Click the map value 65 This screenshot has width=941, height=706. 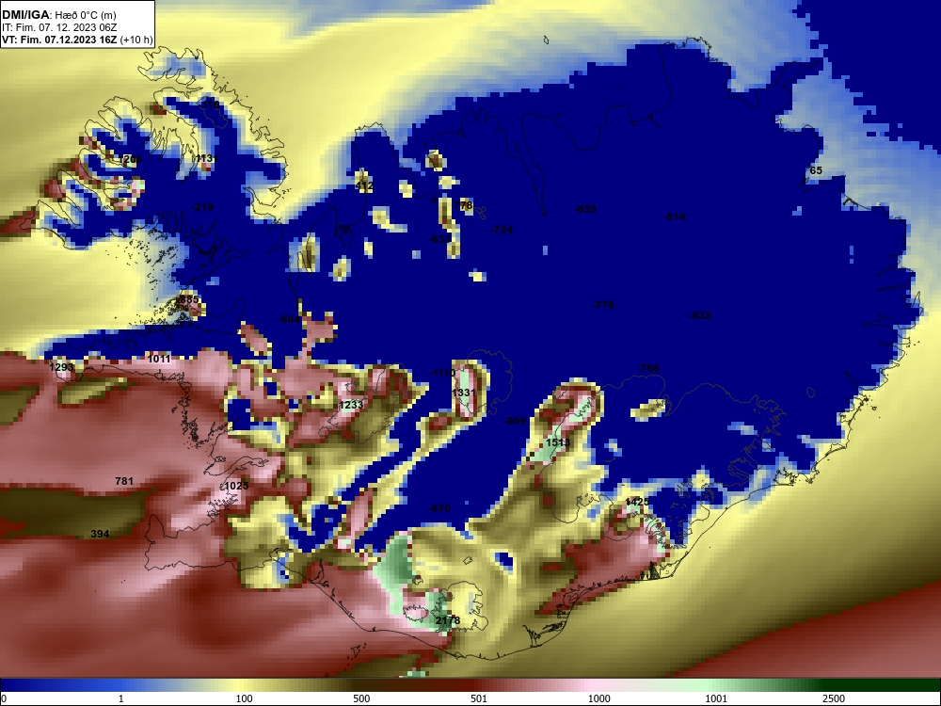click(816, 170)
